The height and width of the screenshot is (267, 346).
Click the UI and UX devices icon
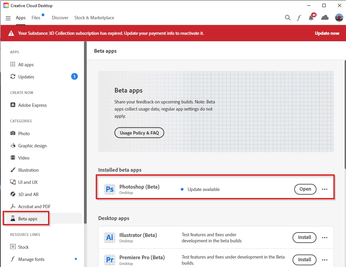pos(13,182)
